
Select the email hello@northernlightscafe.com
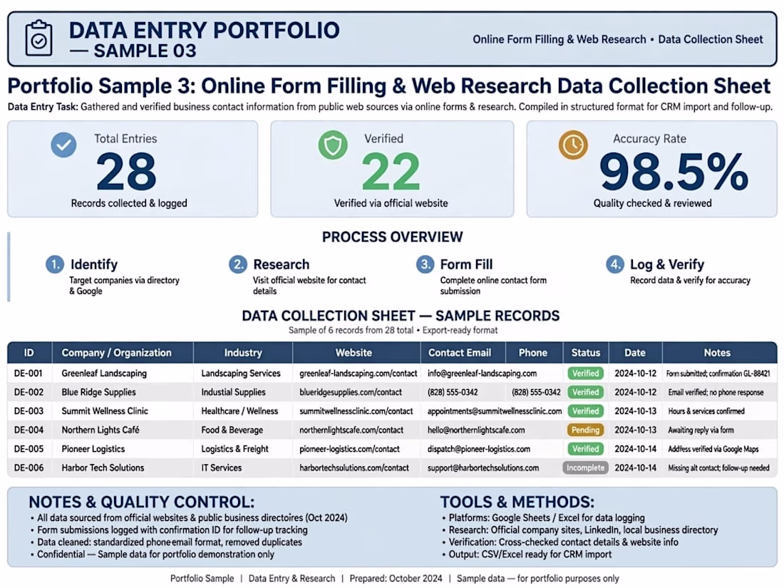(476, 430)
